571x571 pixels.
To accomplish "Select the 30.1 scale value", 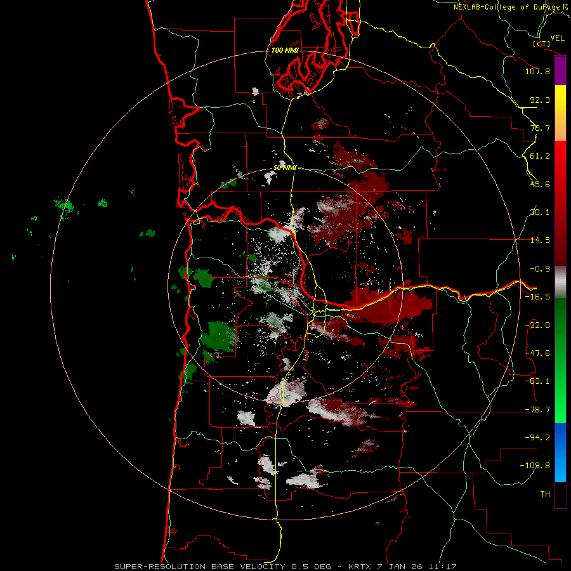I will tap(540, 213).
